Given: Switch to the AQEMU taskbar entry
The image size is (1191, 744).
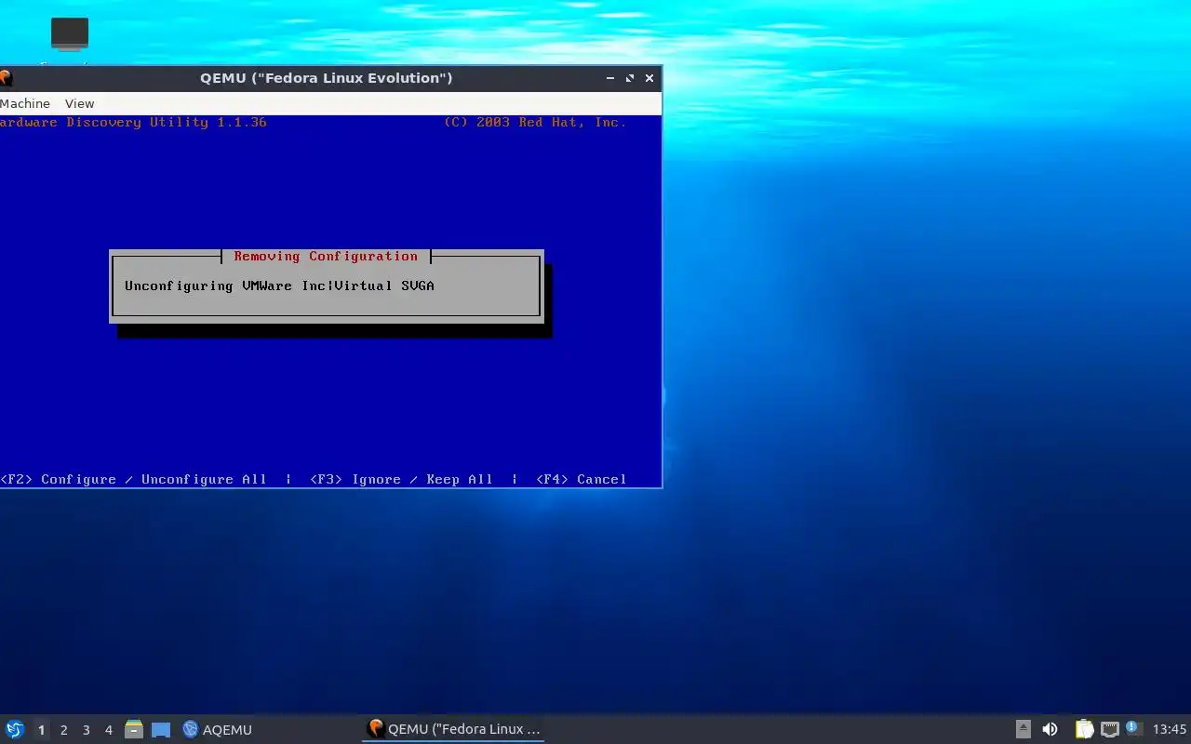Looking at the screenshot, I should tap(218, 729).
